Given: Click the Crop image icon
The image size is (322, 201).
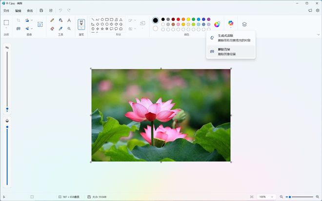Looking at the screenshot, I should 18,20.
